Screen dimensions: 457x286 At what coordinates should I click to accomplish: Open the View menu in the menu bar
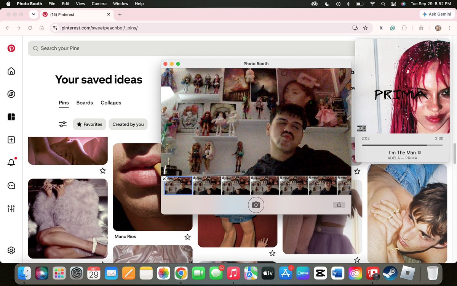80,4
